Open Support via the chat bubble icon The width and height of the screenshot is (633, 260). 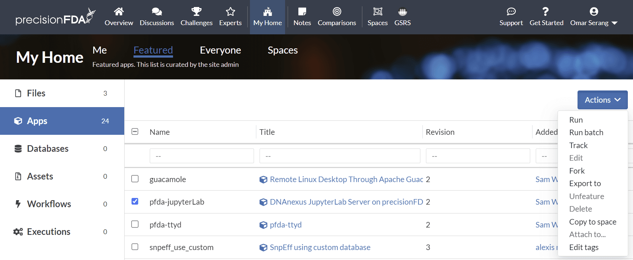tap(511, 12)
